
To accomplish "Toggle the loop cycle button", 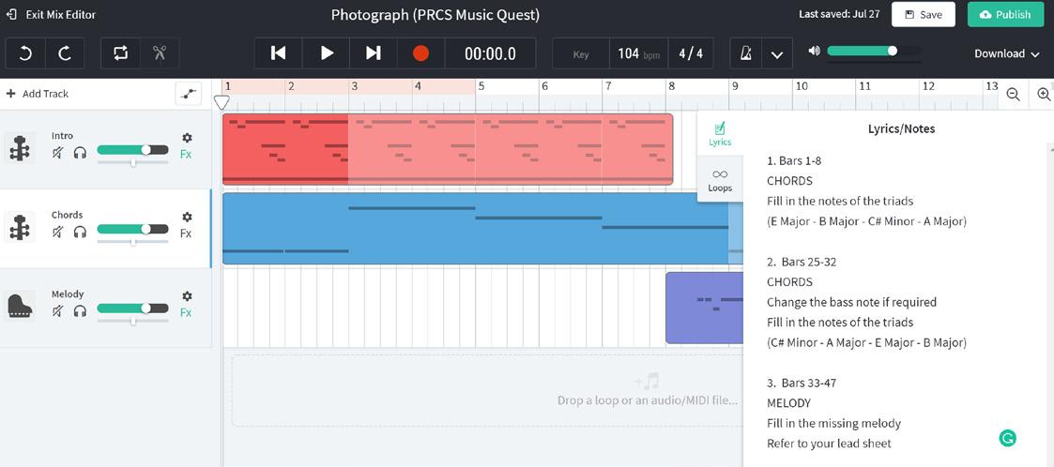I will 120,53.
